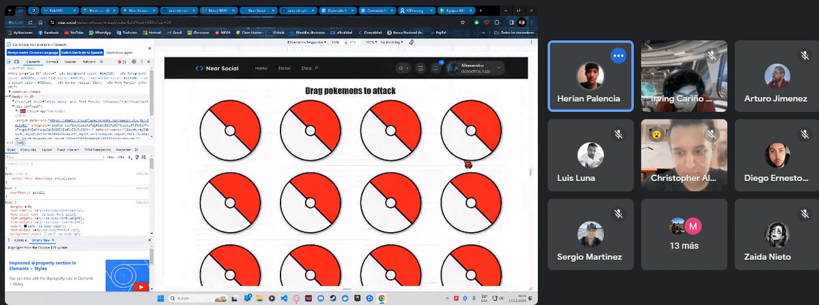The height and width of the screenshot is (305, 819).
Task: Open the Chrome side panel icon
Action: click(x=511, y=23)
